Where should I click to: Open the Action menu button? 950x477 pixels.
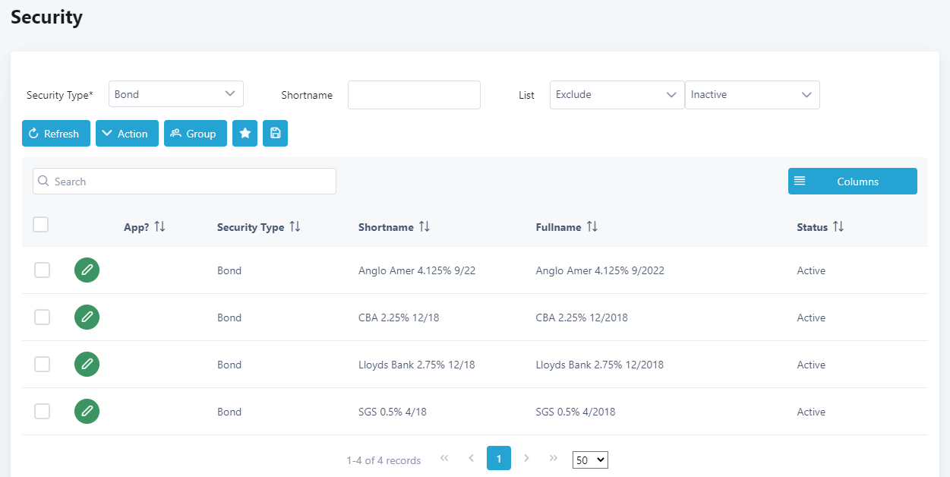[127, 134]
